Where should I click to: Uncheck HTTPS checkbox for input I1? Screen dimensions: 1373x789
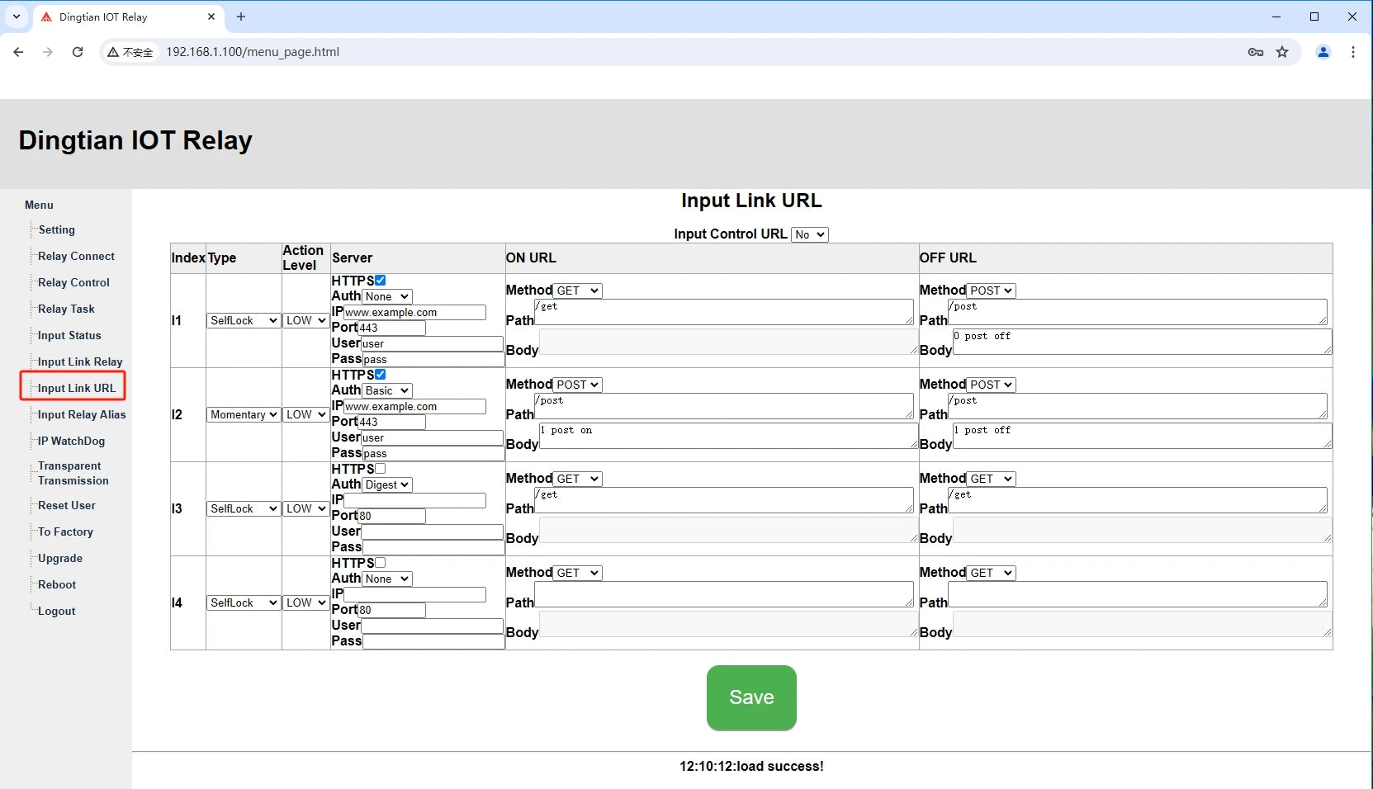381,281
